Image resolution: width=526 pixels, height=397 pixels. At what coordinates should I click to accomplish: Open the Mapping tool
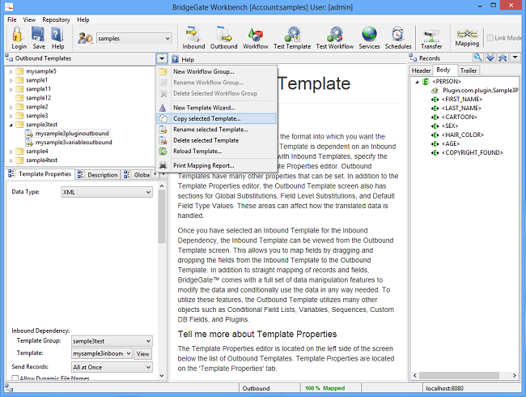(467, 37)
